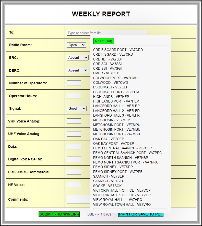Viewport: 202px width, 226px height.
Task: Click the HF Voice input field
Action: click(x=74, y=184)
